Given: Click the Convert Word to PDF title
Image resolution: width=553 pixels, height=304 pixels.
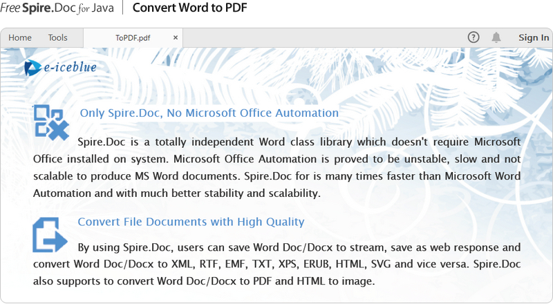Looking at the screenshot, I should [189, 8].
